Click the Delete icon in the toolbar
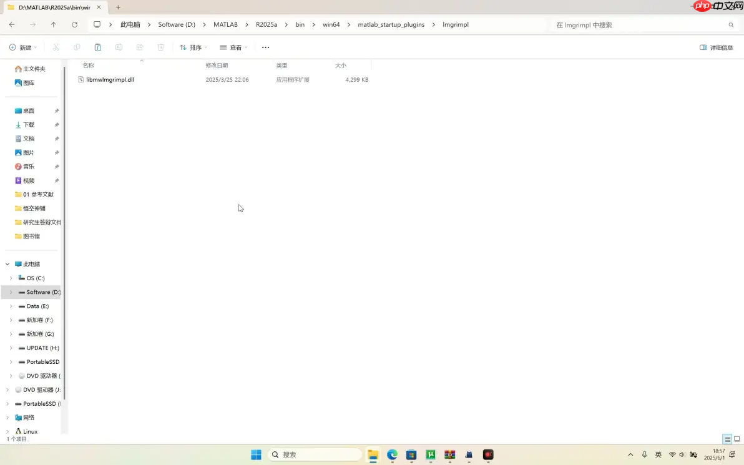 160,47
